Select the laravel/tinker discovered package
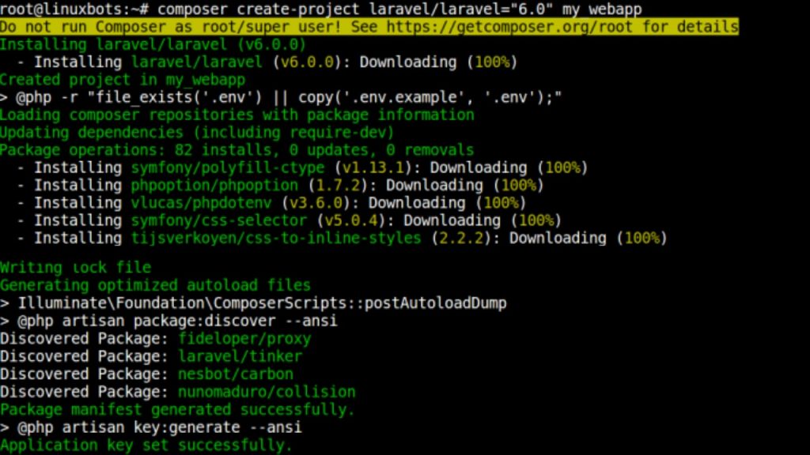810x455 pixels. tap(240, 356)
